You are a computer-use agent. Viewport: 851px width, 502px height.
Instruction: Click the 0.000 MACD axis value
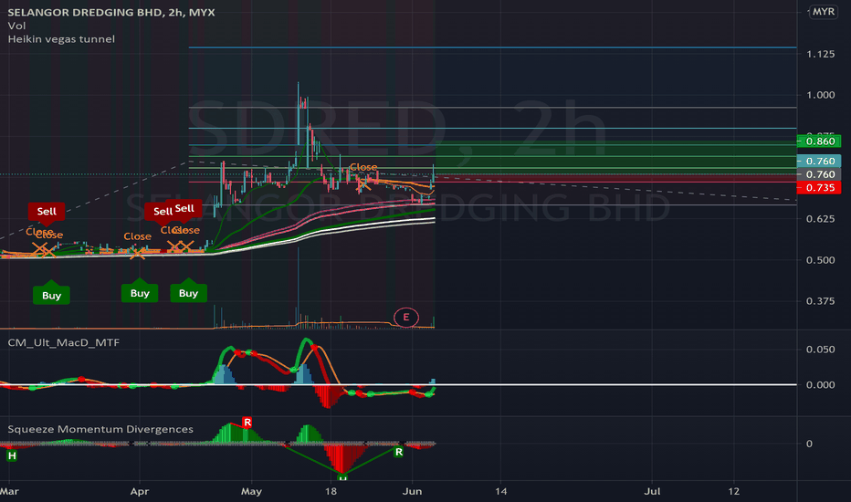pyautogui.click(x=820, y=385)
